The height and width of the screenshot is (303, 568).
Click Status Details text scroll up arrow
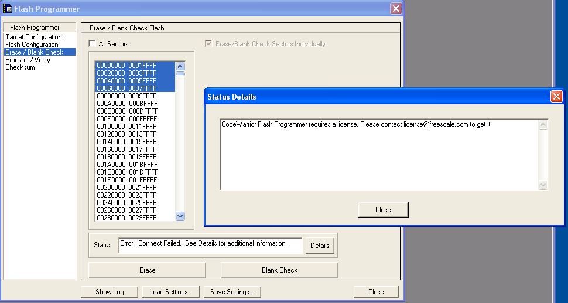pyautogui.click(x=543, y=125)
